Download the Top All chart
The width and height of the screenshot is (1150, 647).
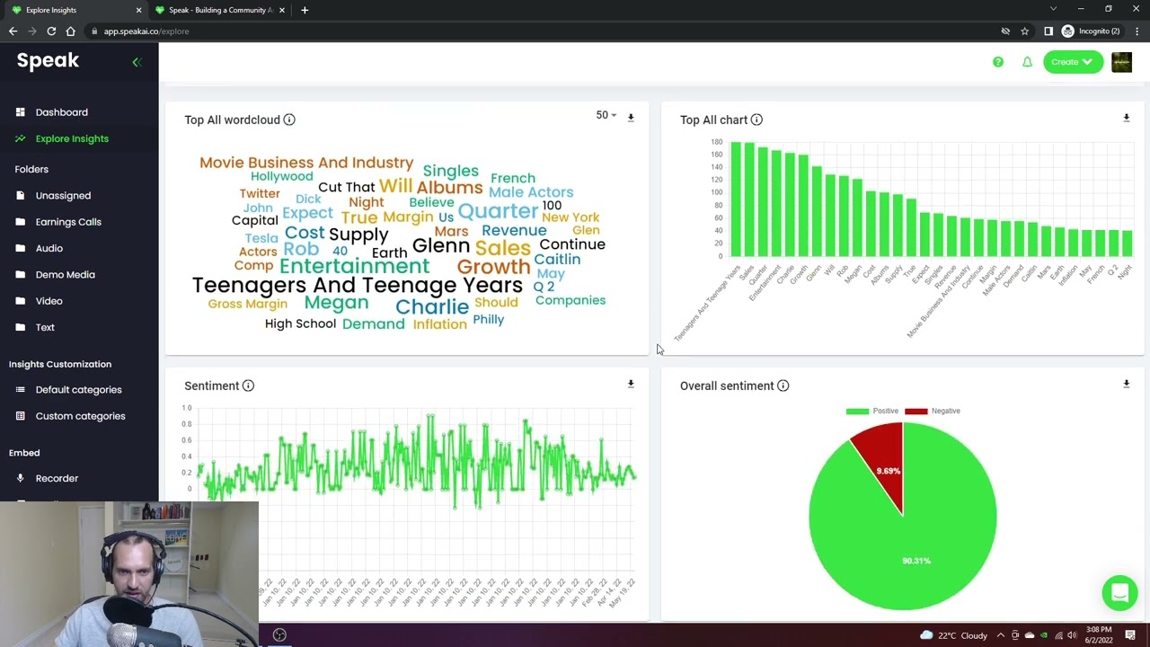[x=1126, y=118]
